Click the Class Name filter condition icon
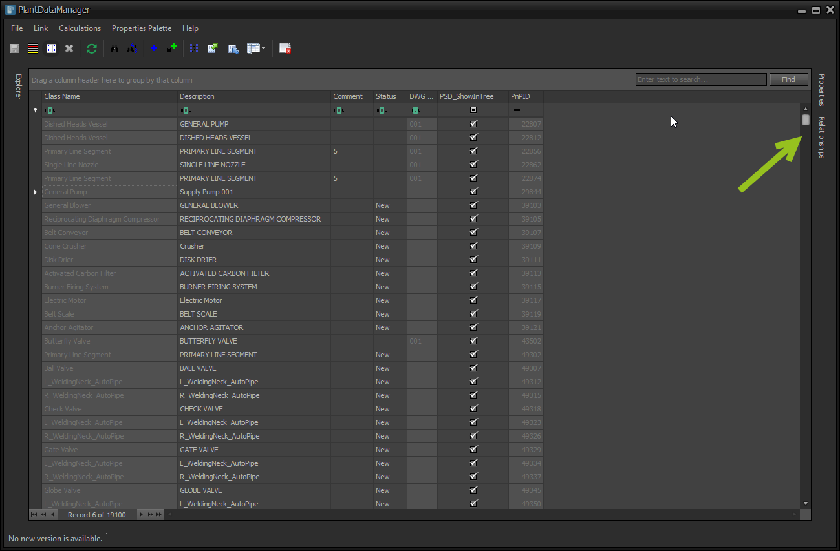The width and height of the screenshot is (840, 551). pyautogui.click(x=49, y=110)
